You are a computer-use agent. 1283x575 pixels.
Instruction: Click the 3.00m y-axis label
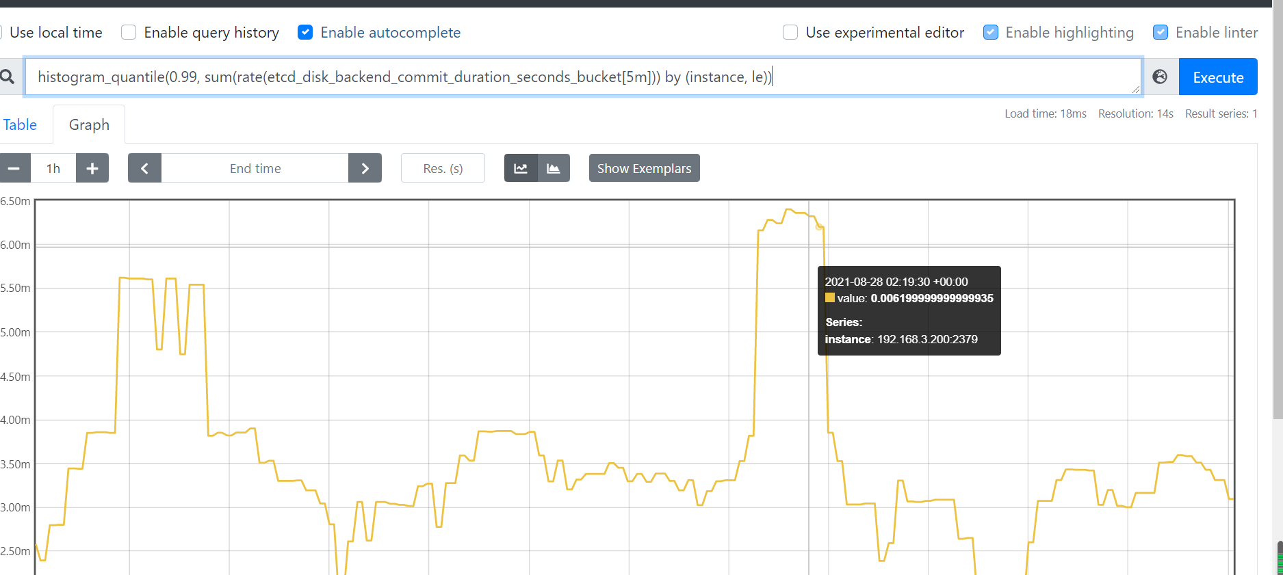coord(15,507)
